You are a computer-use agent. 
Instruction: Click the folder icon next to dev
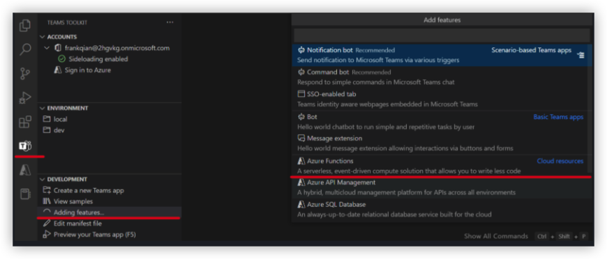click(47, 130)
